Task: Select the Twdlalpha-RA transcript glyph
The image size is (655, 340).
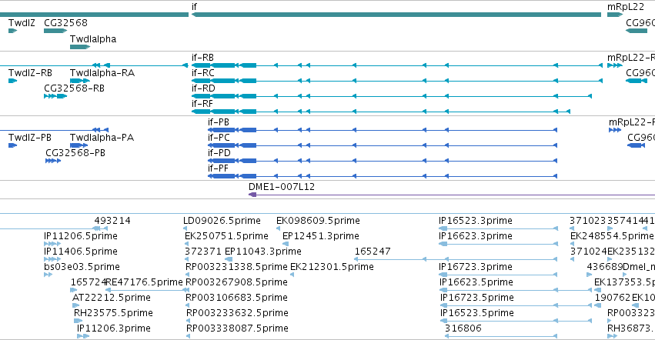Action: [80, 81]
